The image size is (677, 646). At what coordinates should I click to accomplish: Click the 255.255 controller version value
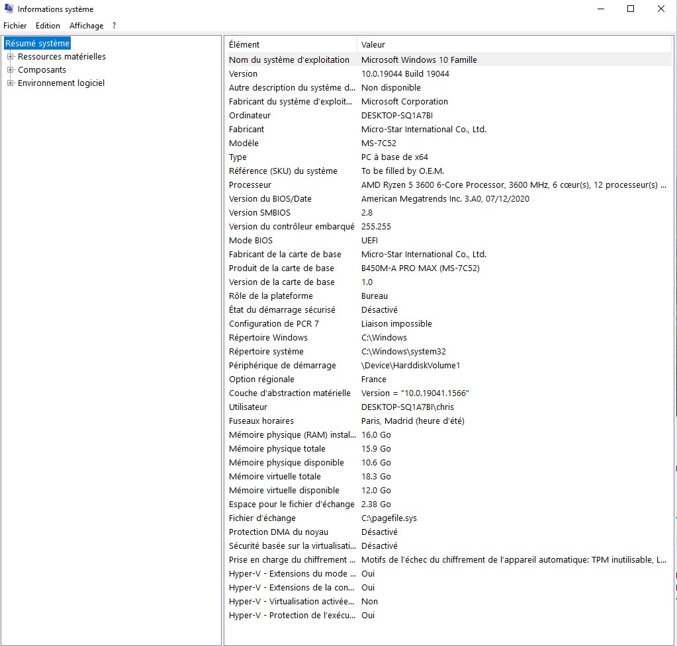(x=376, y=227)
